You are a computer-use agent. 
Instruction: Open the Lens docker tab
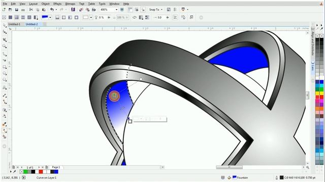[313, 66]
